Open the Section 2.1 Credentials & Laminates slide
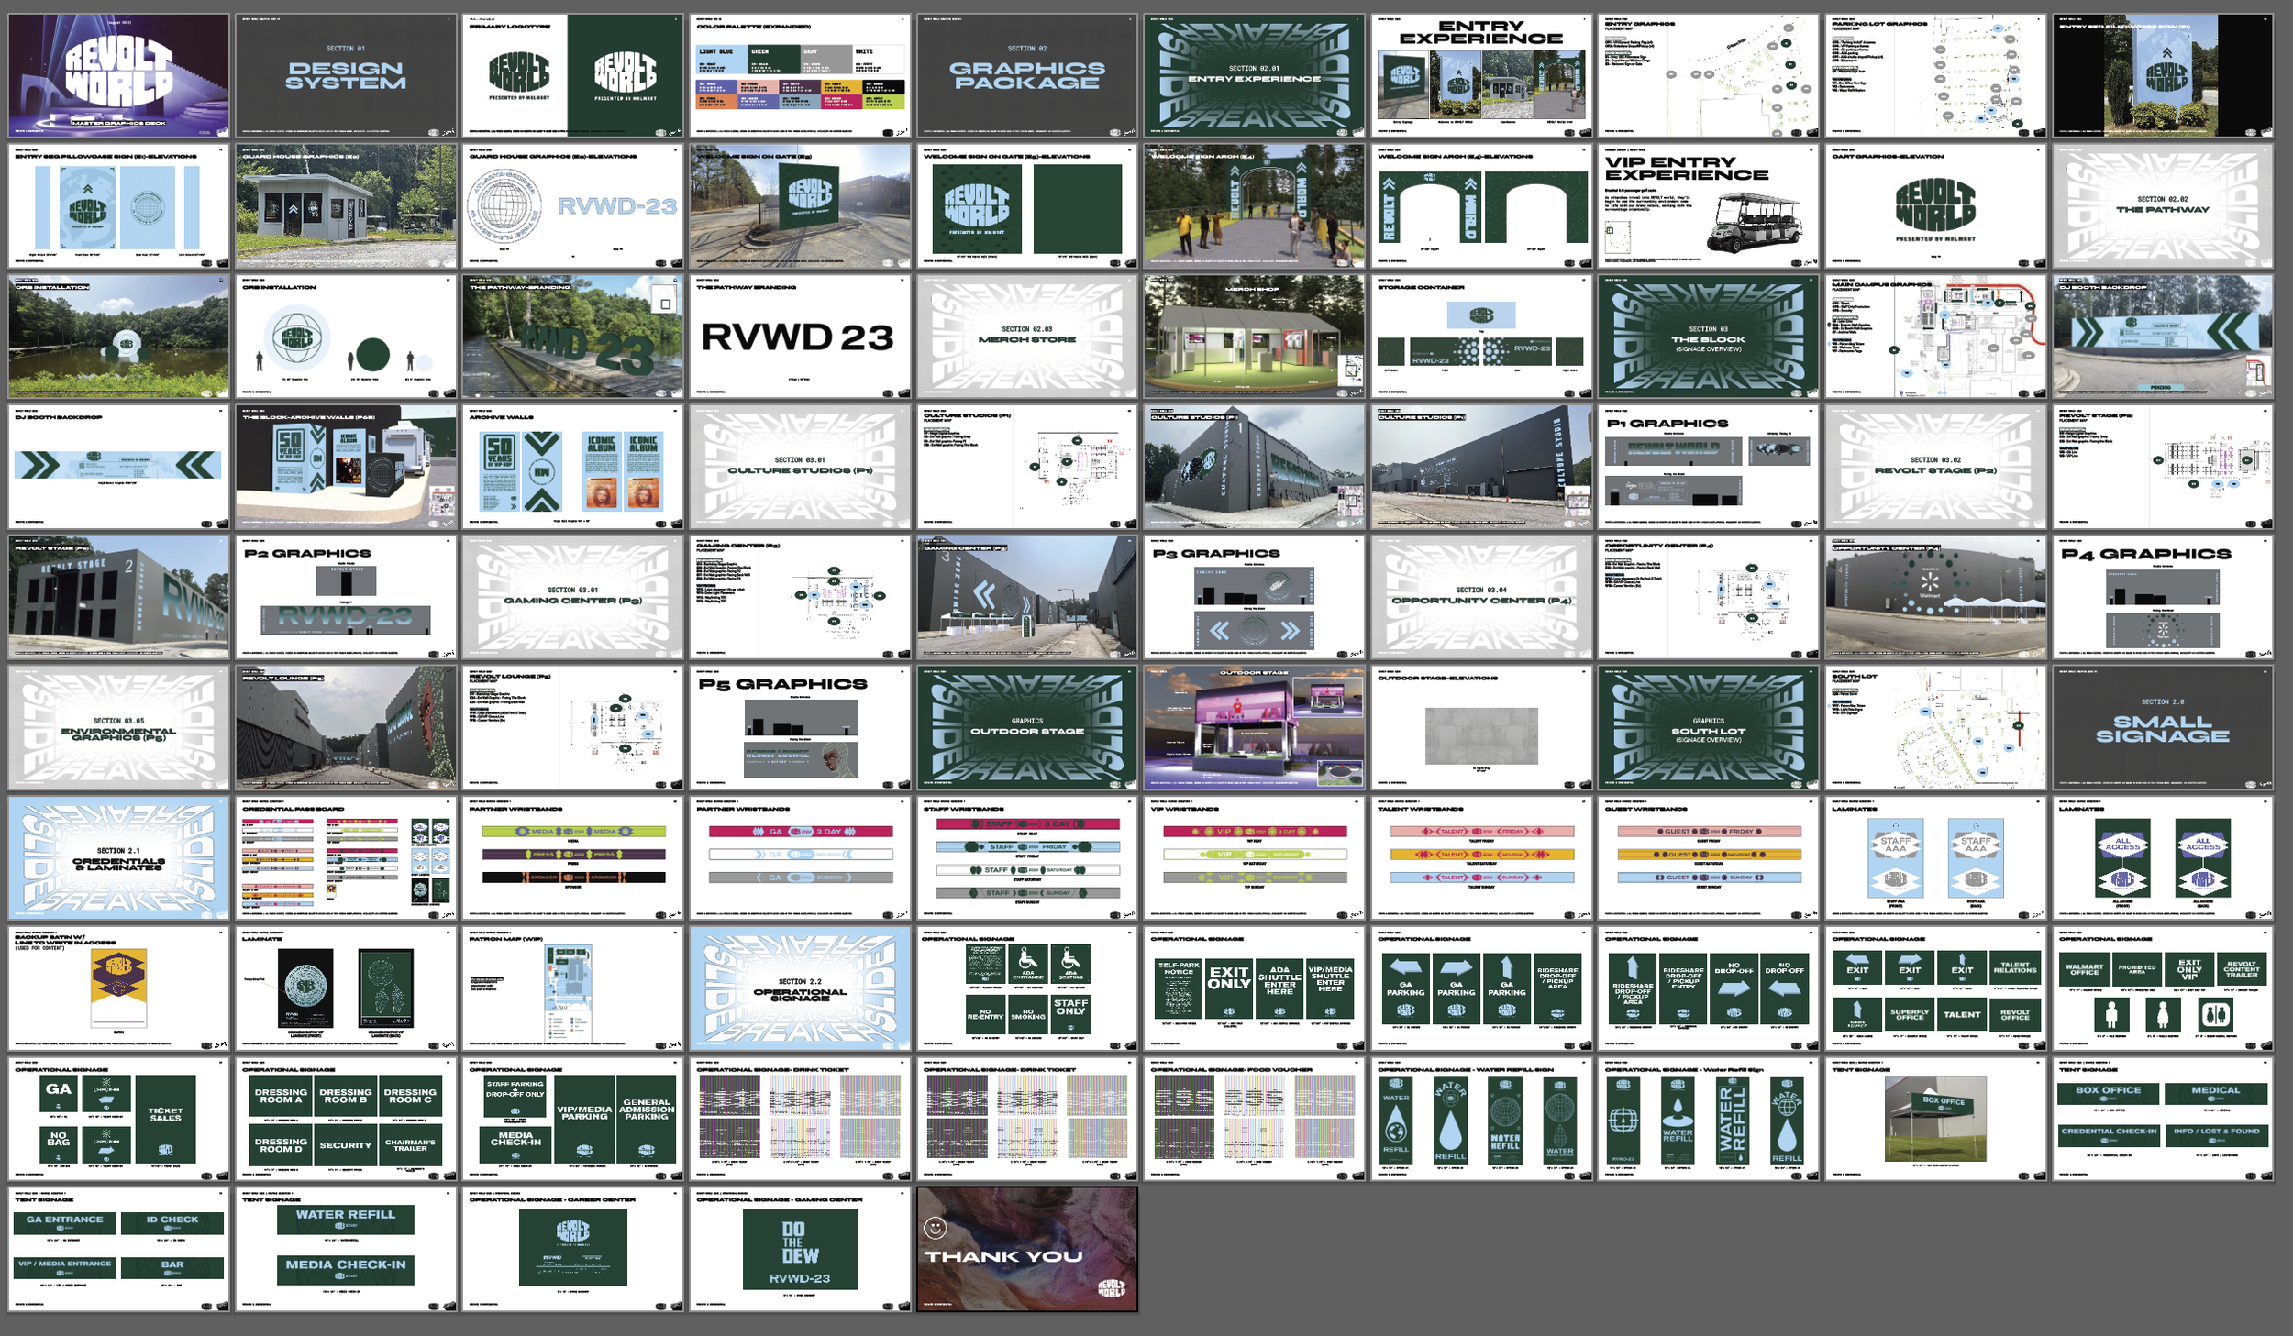Image resolution: width=2293 pixels, height=1336 pixels. 119,858
